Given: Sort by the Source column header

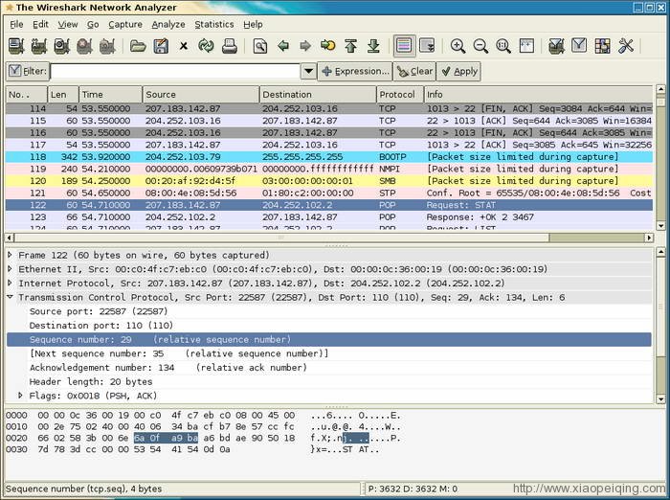Looking at the screenshot, I should click(201, 95).
